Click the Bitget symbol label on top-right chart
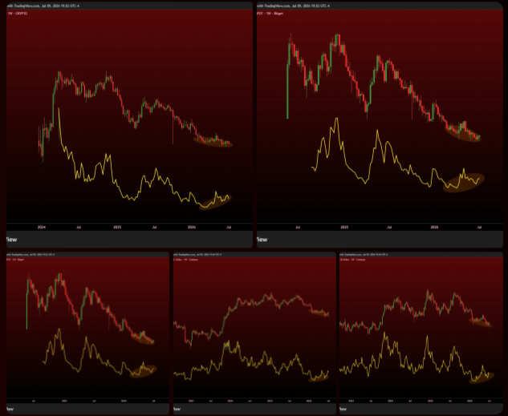Screen dimensions: 508x416 coord(270,14)
